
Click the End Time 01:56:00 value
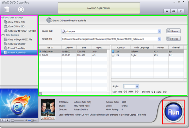(x=159, y=92)
